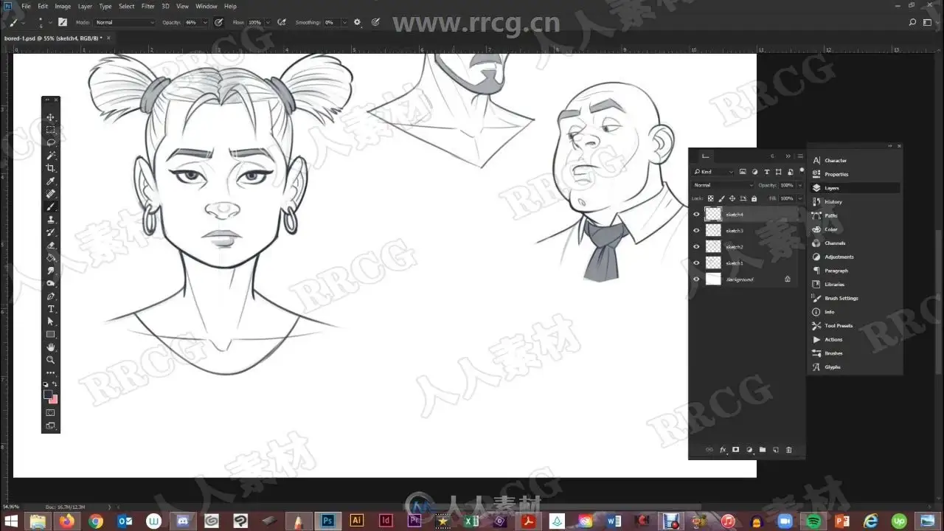944x531 pixels.
Task: Select the Rectangular Marquee tool
Action: [51, 130]
